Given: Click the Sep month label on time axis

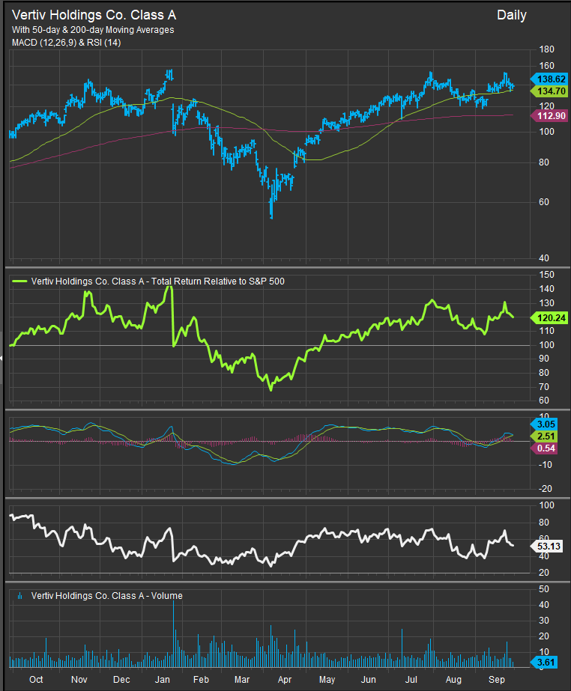Looking at the screenshot, I should coord(495,680).
